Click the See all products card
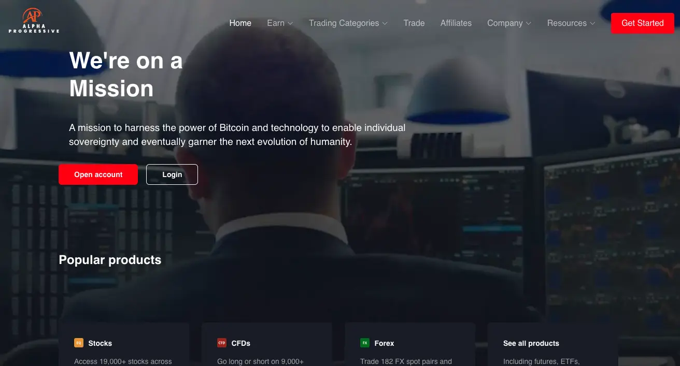The width and height of the screenshot is (680, 366). (553, 344)
